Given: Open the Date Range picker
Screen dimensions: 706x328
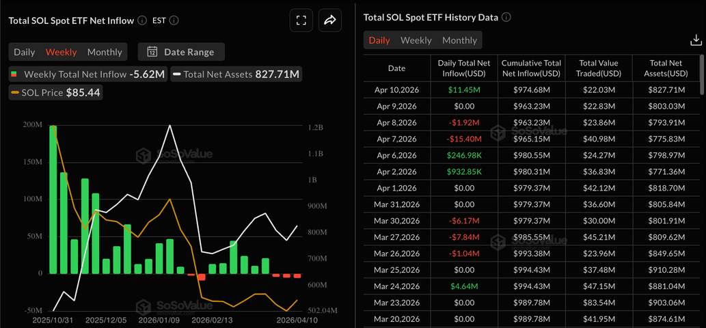Looking at the screenshot, I should pos(181,52).
